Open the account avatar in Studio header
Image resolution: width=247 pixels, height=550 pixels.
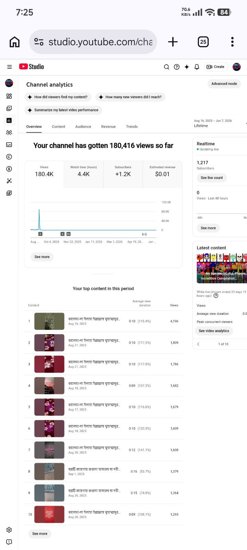pos(237,67)
